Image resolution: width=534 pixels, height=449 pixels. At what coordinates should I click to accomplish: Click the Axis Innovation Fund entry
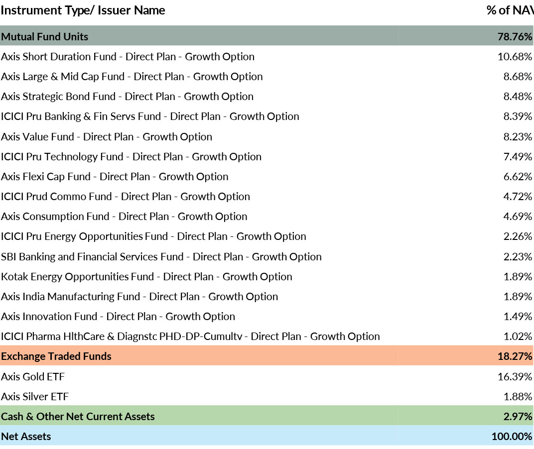(118, 317)
